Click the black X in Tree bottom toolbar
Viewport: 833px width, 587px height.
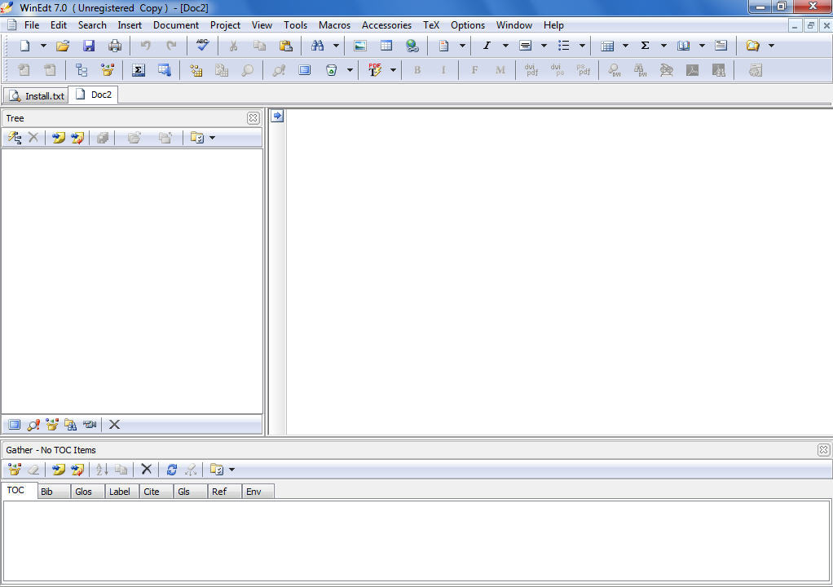(x=114, y=425)
